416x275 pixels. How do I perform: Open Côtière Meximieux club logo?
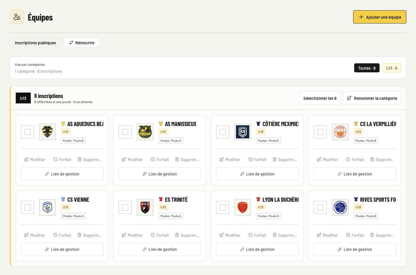click(243, 132)
